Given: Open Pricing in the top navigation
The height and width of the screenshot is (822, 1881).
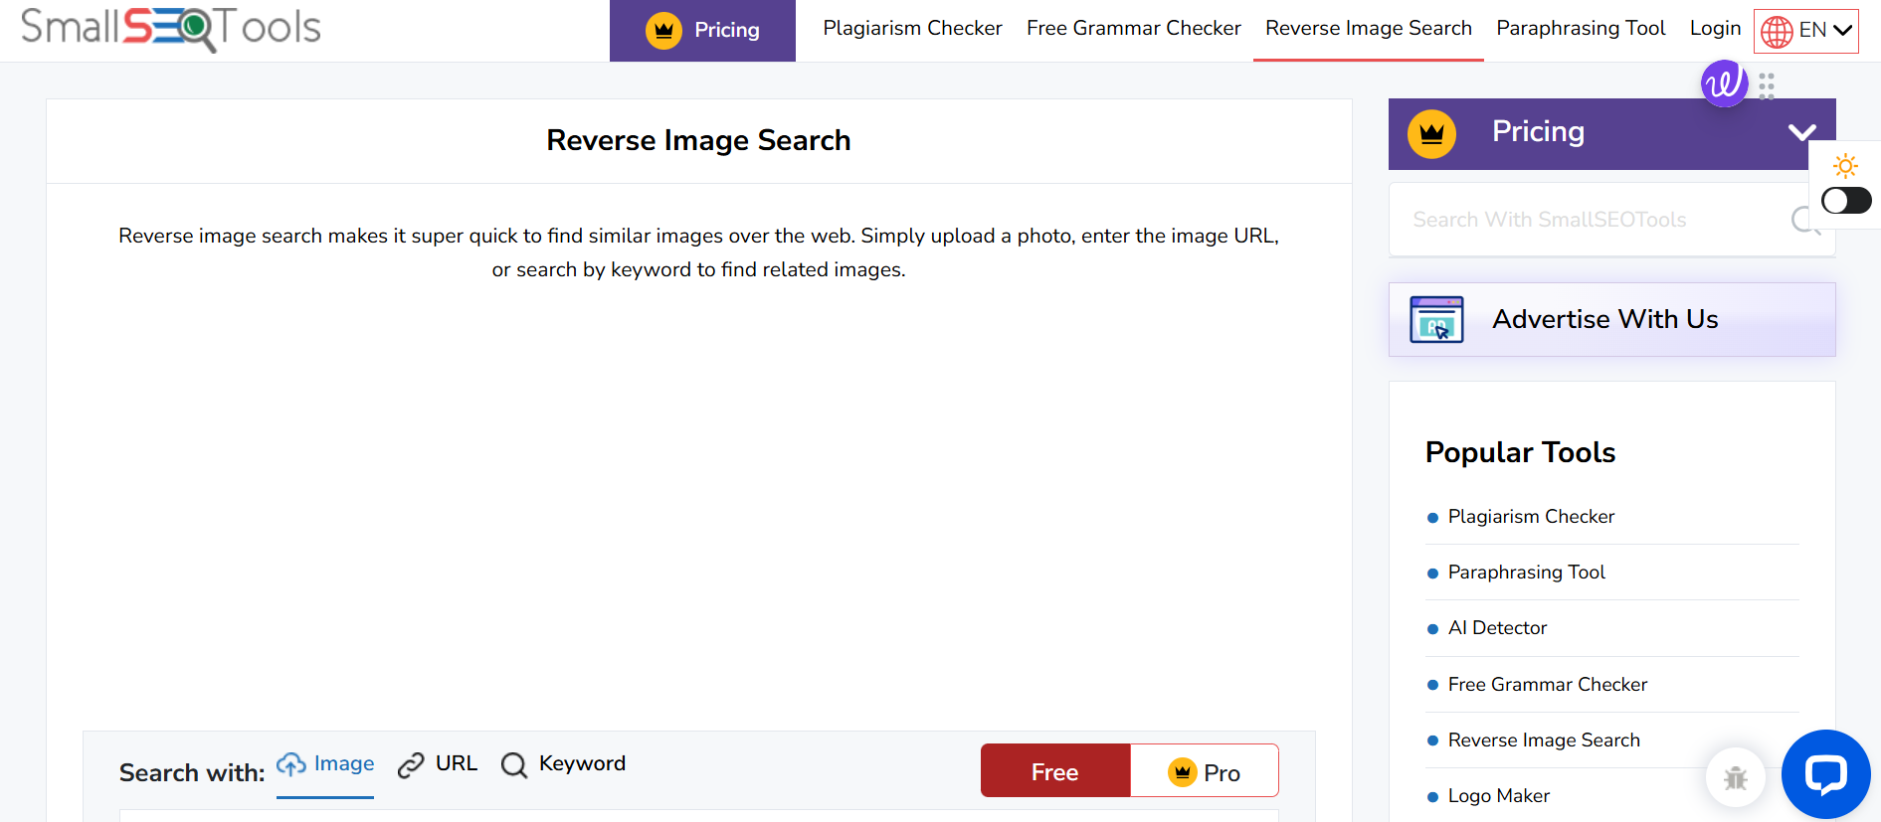Looking at the screenshot, I should 702,31.
